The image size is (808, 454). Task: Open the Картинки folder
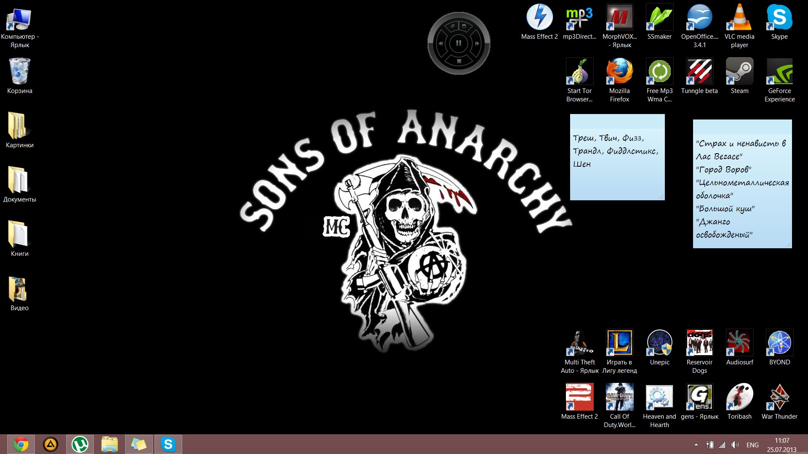point(19,125)
